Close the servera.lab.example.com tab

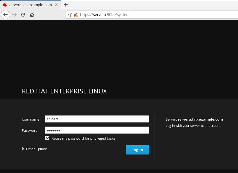57,5
